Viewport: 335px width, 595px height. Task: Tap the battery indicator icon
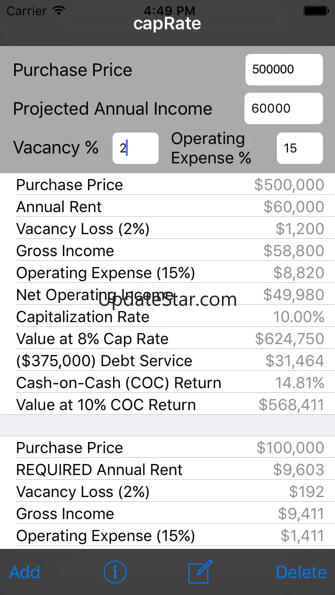[316, 10]
